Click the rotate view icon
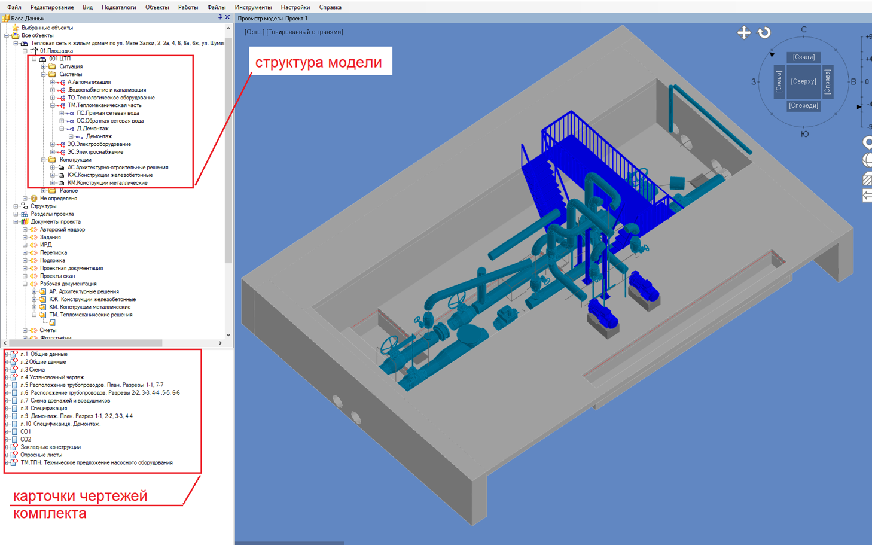The image size is (872, 545). [764, 33]
